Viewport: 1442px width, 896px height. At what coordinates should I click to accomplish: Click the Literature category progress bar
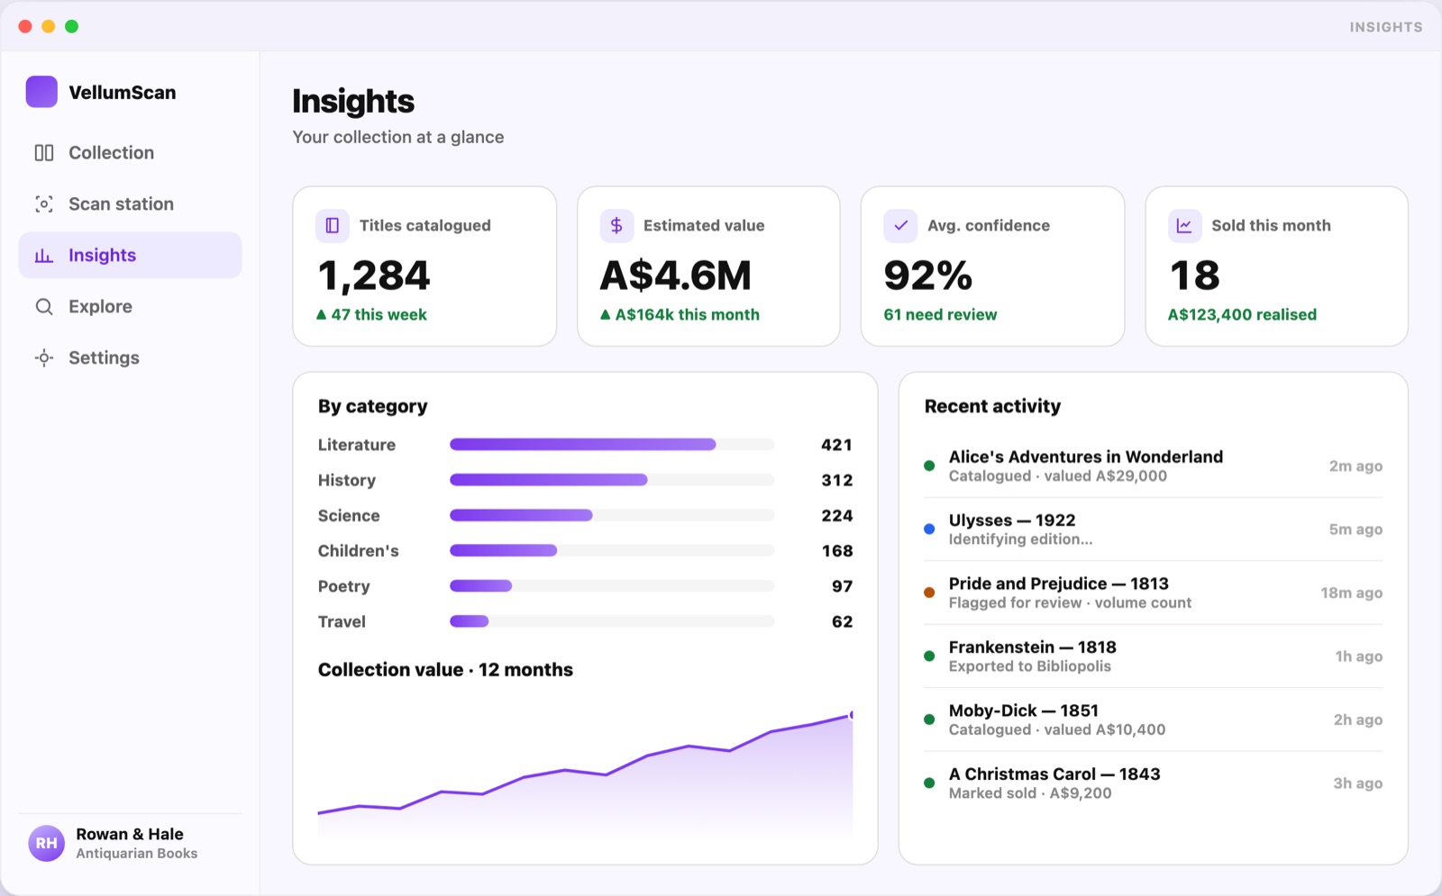[612, 444]
